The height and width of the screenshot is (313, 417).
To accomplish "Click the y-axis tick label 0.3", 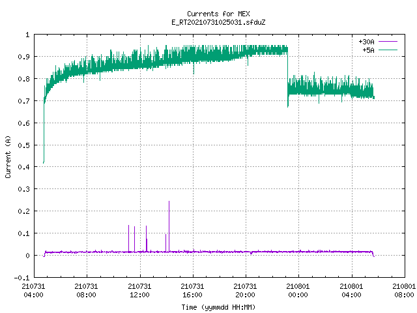I will pyautogui.click(x=23, y=189).
